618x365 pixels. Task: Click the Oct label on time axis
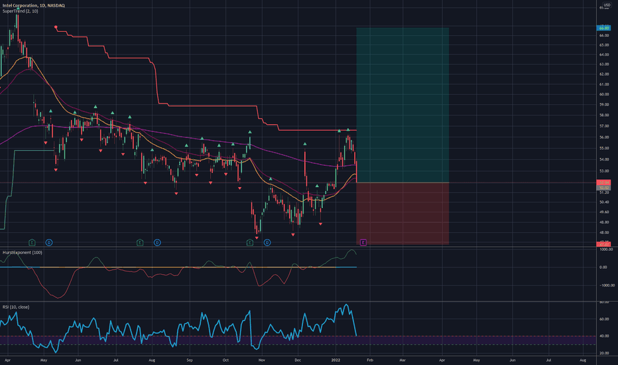click(x=225, y=360)
